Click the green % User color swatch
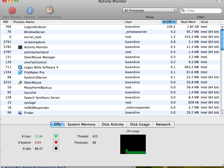Image resolution: width=224 pixels, height=168 pixels. coord(56,136)
